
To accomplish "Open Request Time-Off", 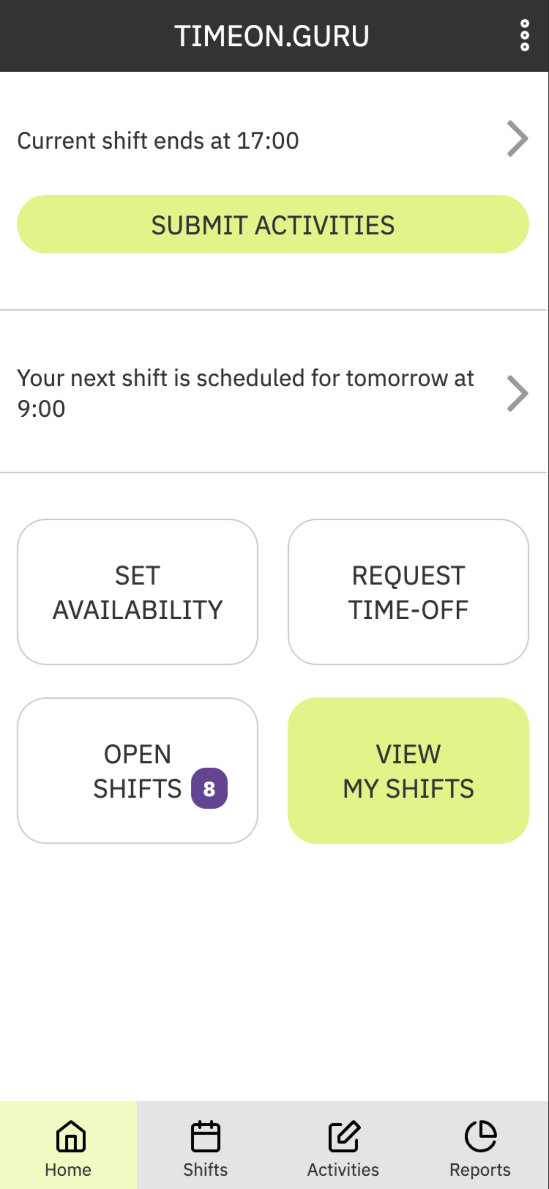I will point(408,592).
